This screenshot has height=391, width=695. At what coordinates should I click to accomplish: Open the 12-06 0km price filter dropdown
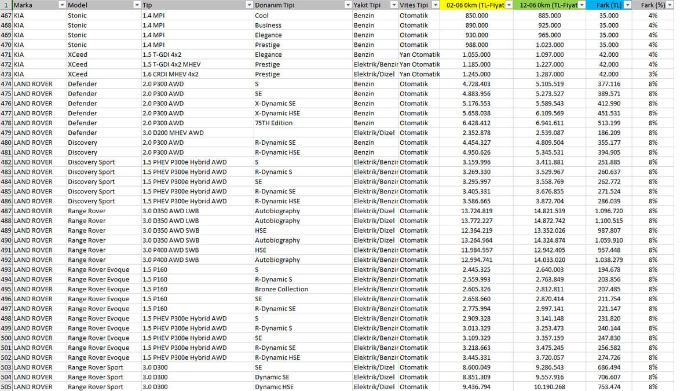(582, 5)
